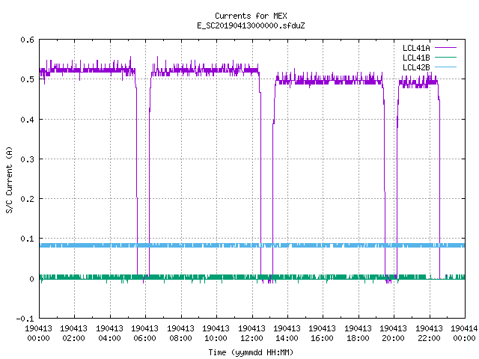Click the x-axis tick label 190413 22:00
This screenshot has width=479, height=359.
(429, 334)
